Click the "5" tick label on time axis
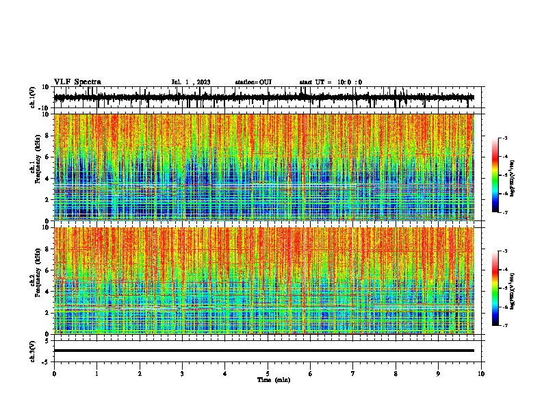This screenshot has height=419, width=542. [x=268, y=374]
